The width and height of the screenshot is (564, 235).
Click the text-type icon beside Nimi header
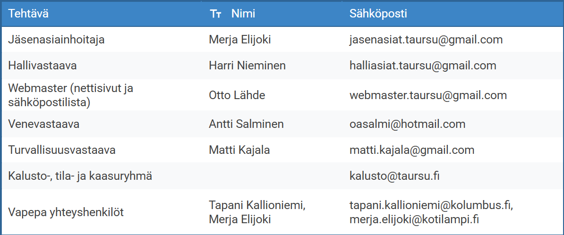pyautogui.click(x=215, y=14)
